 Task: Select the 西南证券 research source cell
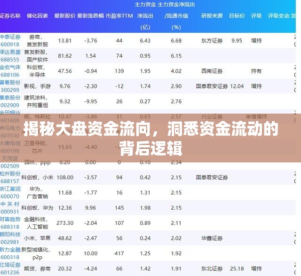212,71
